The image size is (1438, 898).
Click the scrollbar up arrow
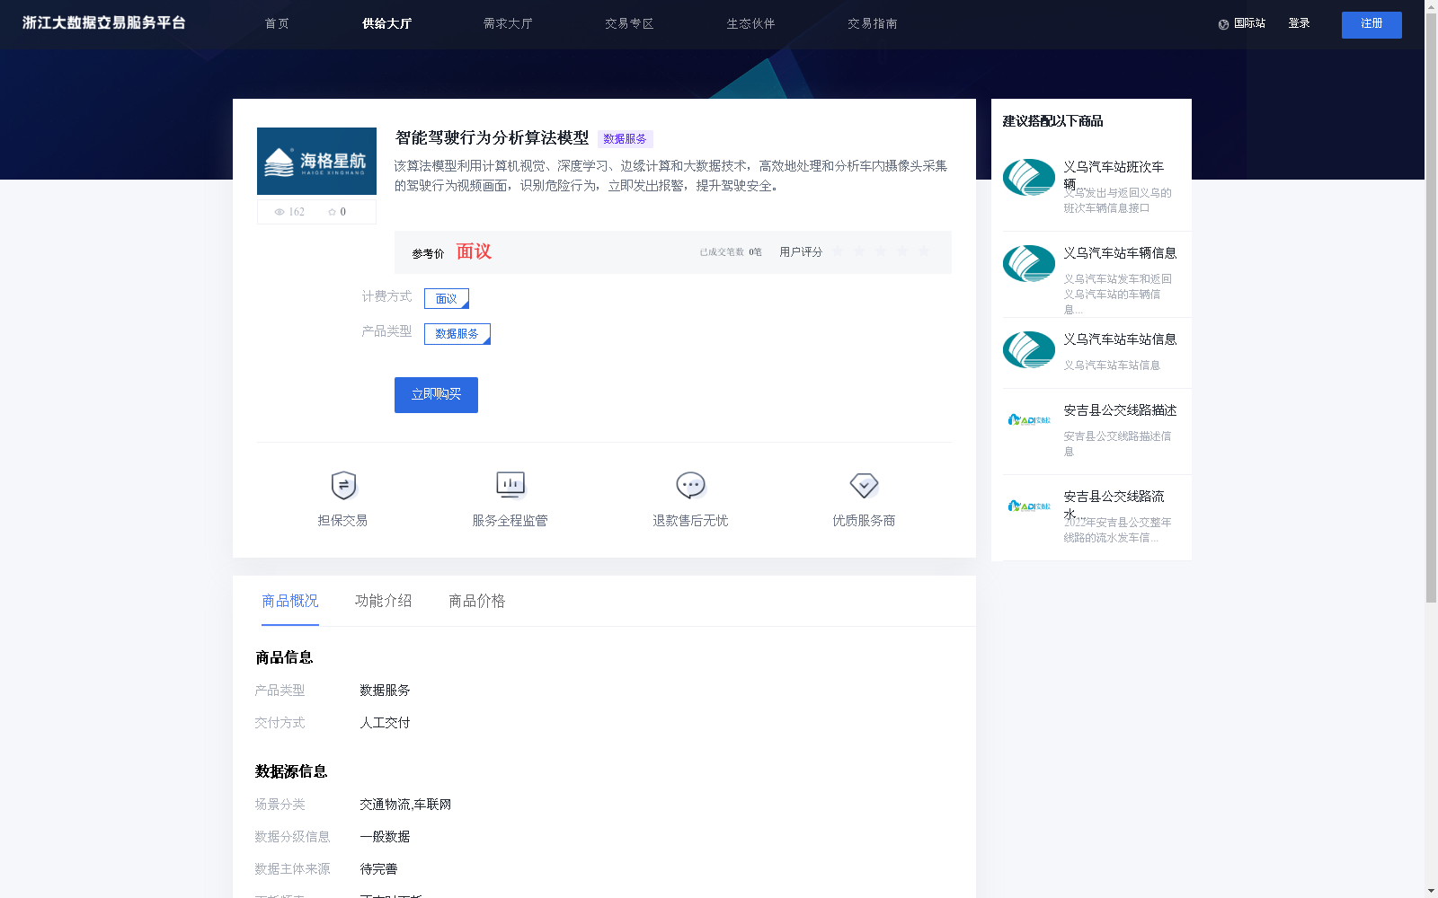(x=1431, y=5)
